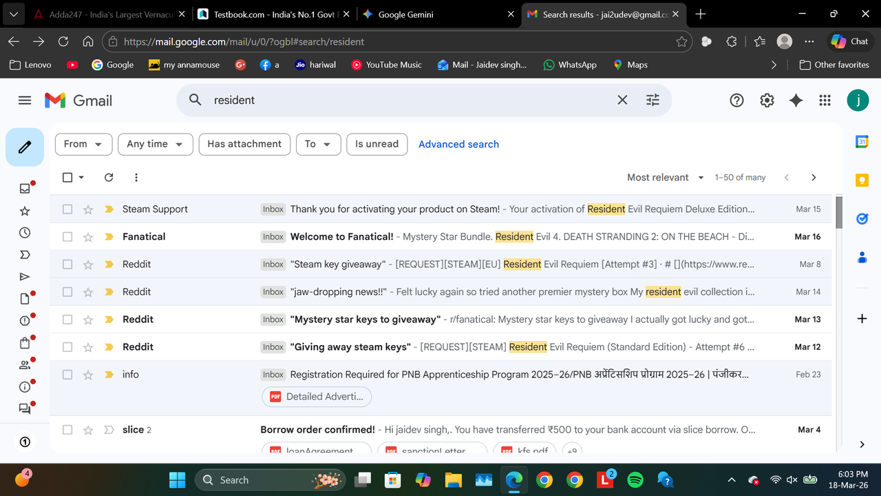Screen dimensions: 881x496
Task: Open Advanced search options
Action: click(458, 144)
